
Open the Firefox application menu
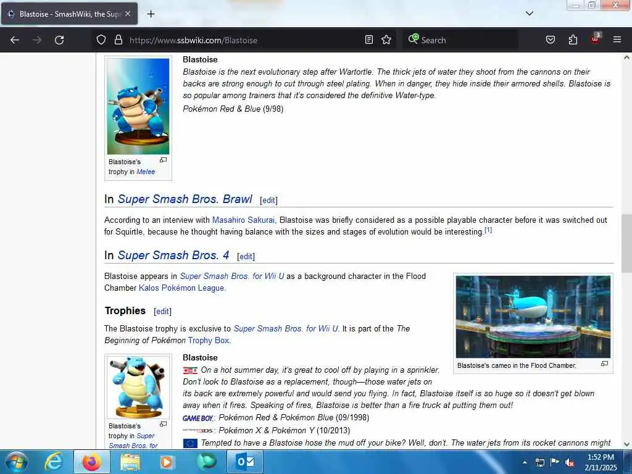617,39
